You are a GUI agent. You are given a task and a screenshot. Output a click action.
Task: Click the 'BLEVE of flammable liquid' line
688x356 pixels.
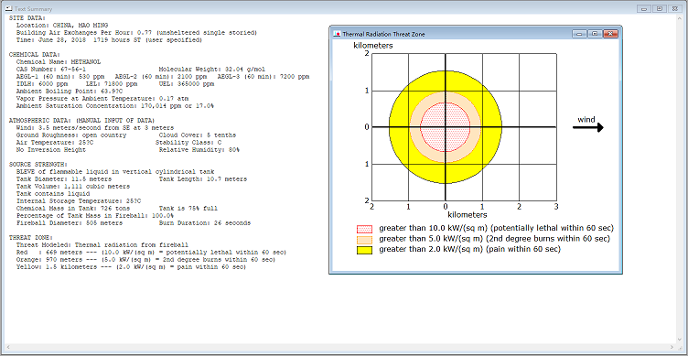115,172
